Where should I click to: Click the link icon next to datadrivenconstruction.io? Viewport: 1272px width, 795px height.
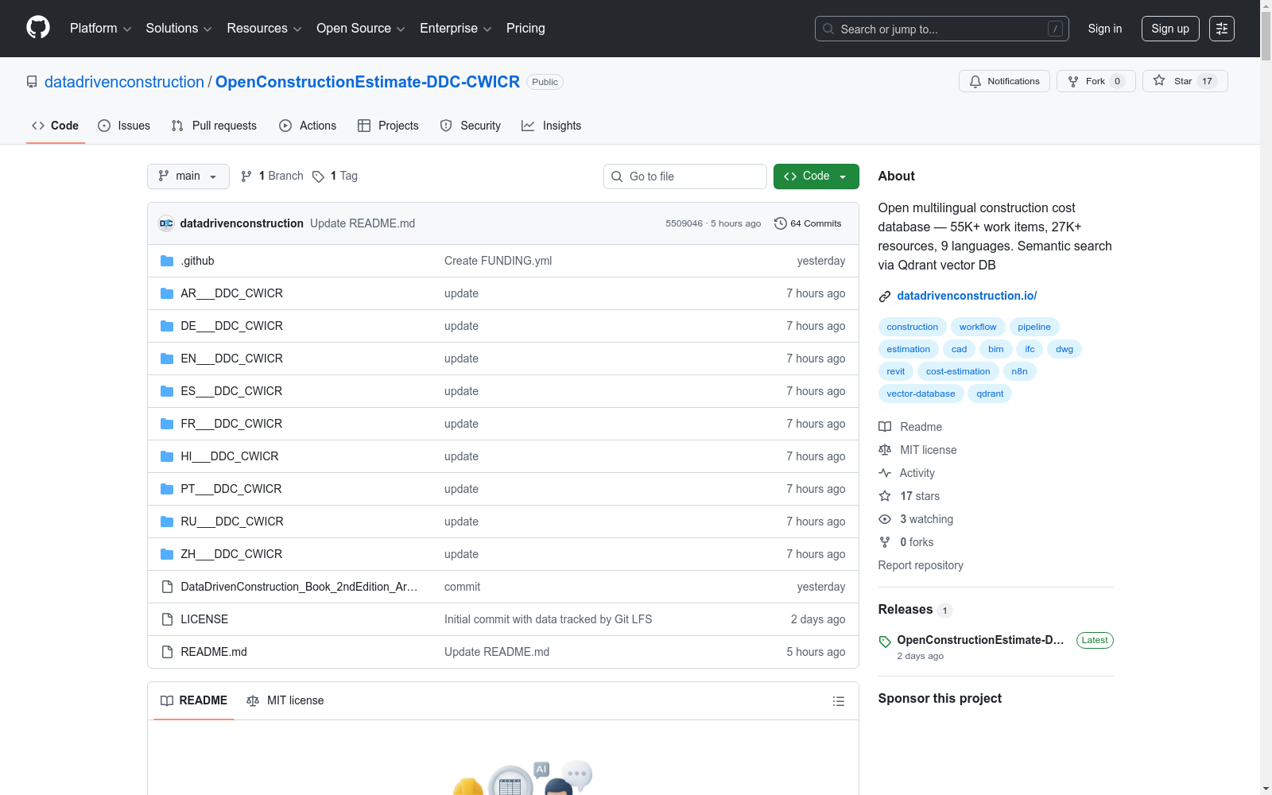[885, 297]
